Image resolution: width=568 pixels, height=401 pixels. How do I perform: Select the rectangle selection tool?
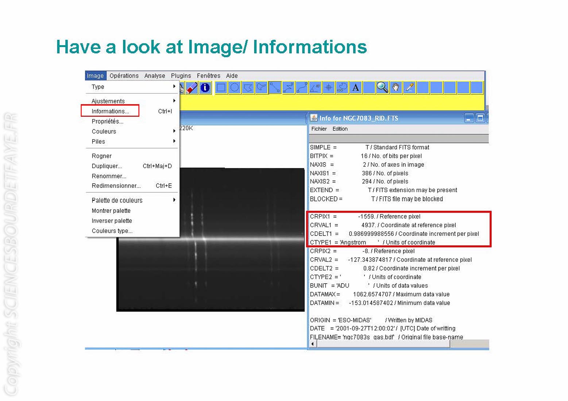(x=221, y=88)
